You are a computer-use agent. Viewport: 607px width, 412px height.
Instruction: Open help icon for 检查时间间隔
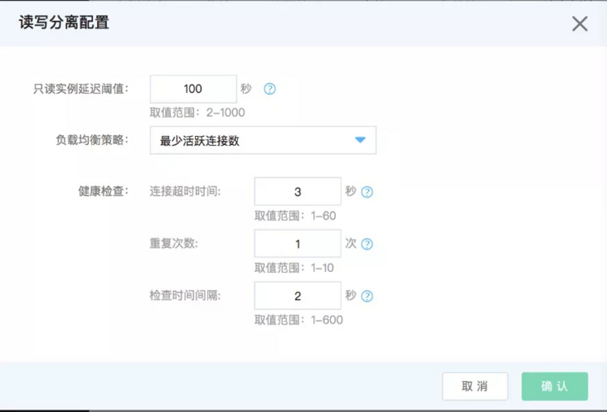367,296
